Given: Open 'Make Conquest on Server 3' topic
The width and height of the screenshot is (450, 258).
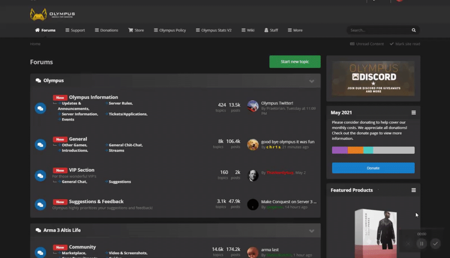Looking at the screenshot, I should click(x=289, y=202).
